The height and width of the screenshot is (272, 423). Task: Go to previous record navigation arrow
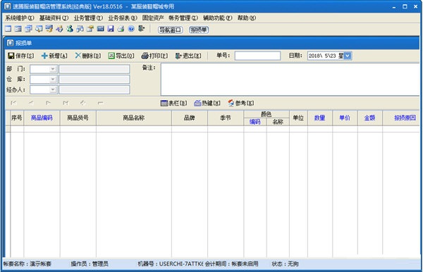31,103
